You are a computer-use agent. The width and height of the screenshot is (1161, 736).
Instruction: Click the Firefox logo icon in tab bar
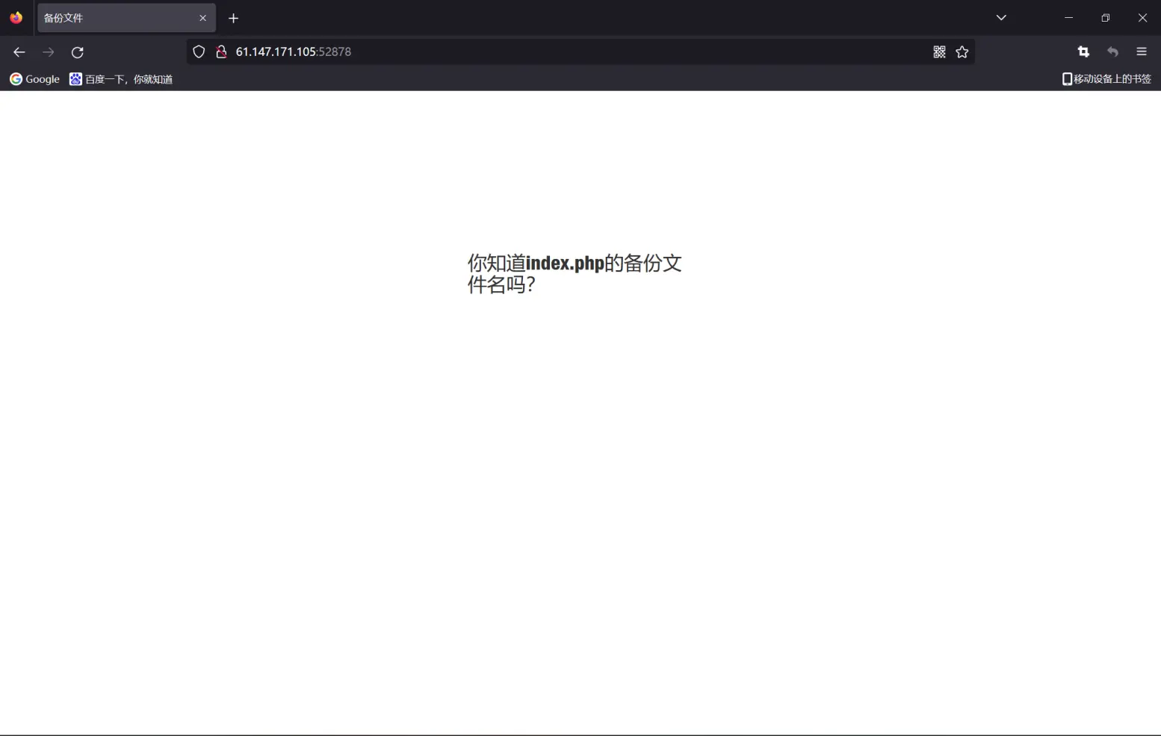16,18
